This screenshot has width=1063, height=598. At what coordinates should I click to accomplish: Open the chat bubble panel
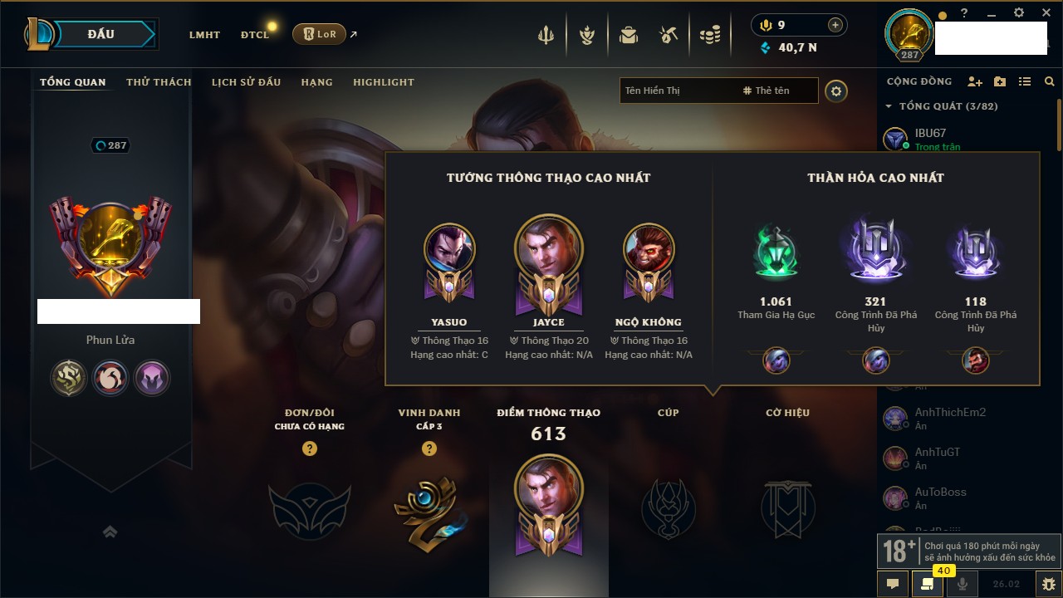(x=893, y=584)
